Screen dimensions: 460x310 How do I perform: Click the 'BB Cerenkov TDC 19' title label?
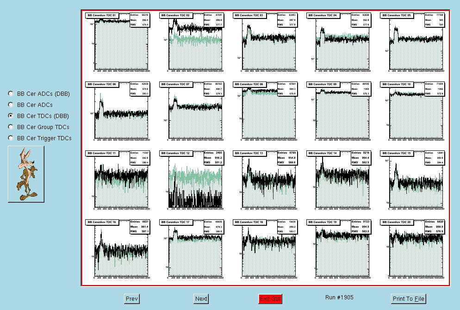point(323,222)
